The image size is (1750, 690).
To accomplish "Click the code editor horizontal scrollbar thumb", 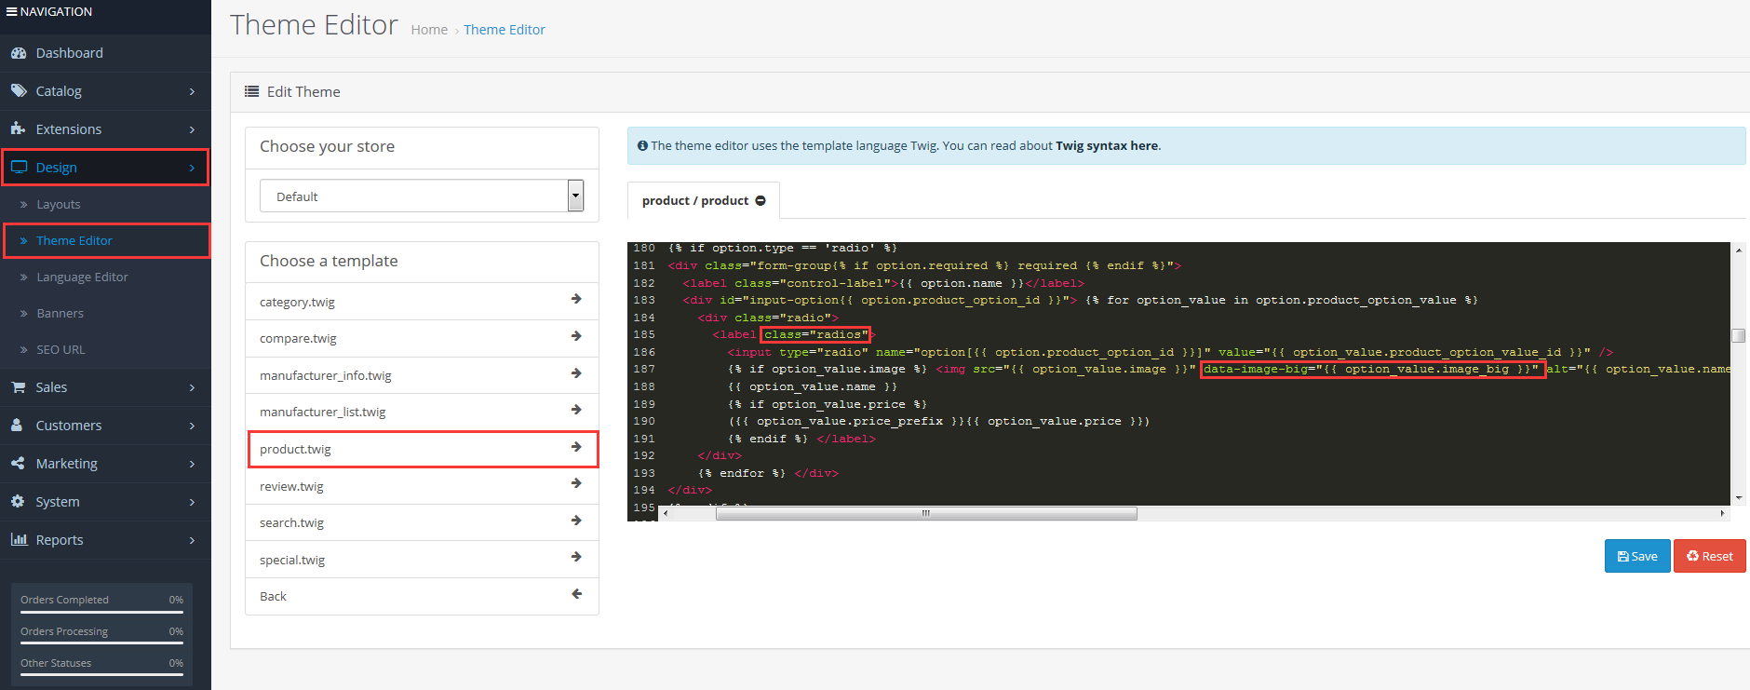I will tap(926, 514).
